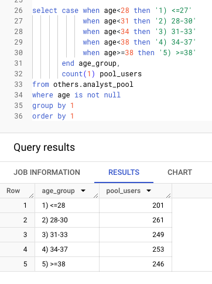Viewport: 212px width, 284px height.
Task: Click the Row column header
Action: point(13,191)
